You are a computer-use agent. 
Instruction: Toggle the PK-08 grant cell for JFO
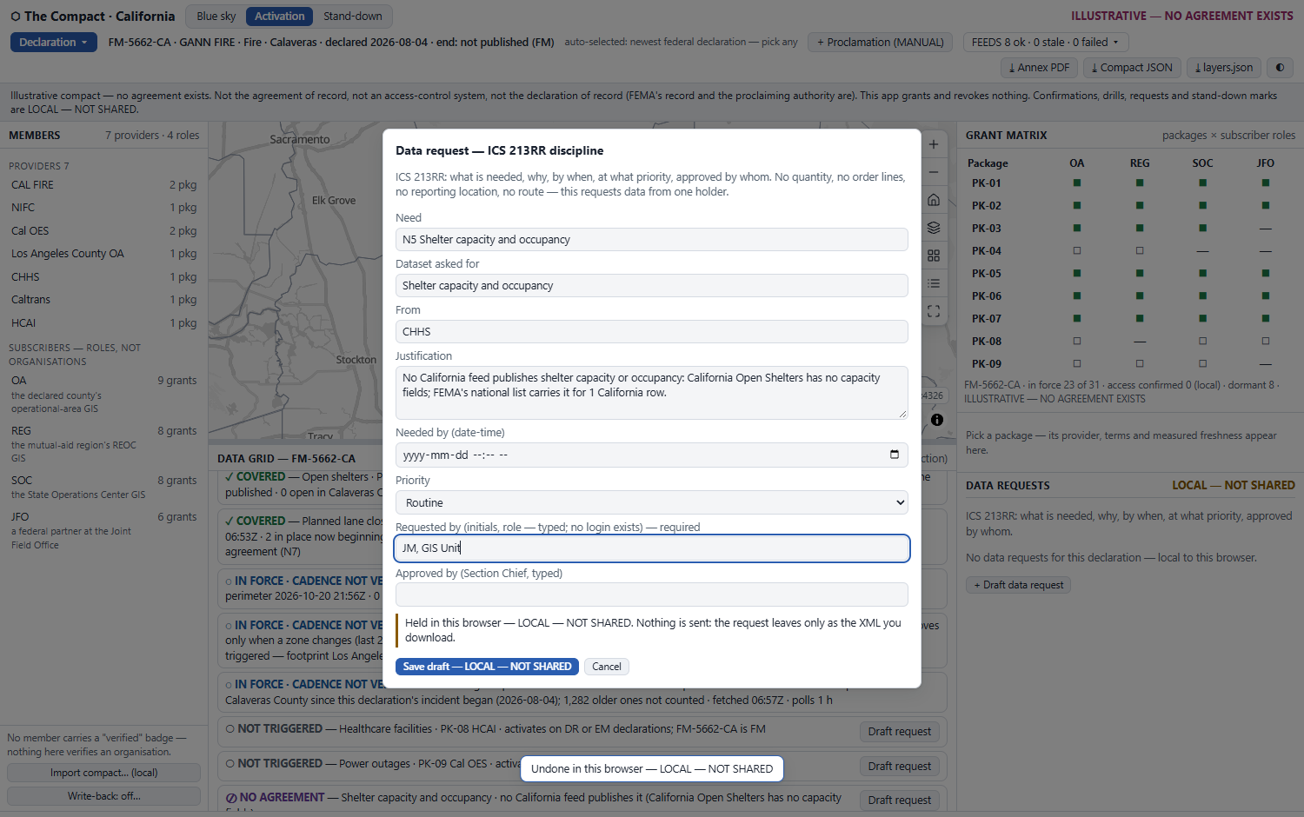point(1266,342)
